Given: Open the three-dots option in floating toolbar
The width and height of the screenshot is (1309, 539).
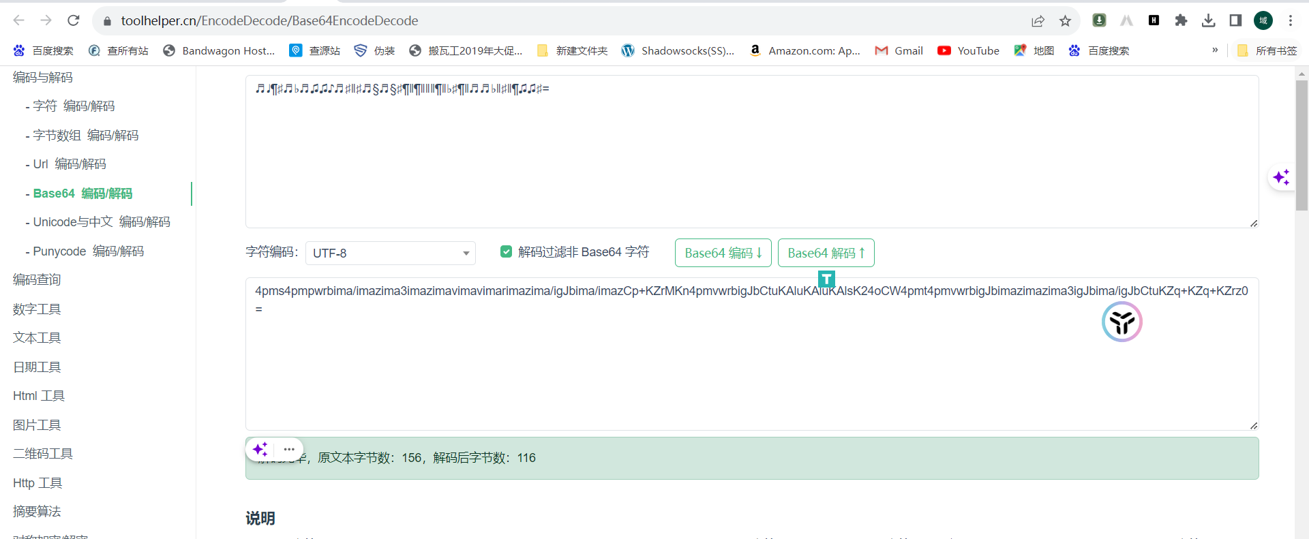Looking at the screenshot, I should point(289,449).
